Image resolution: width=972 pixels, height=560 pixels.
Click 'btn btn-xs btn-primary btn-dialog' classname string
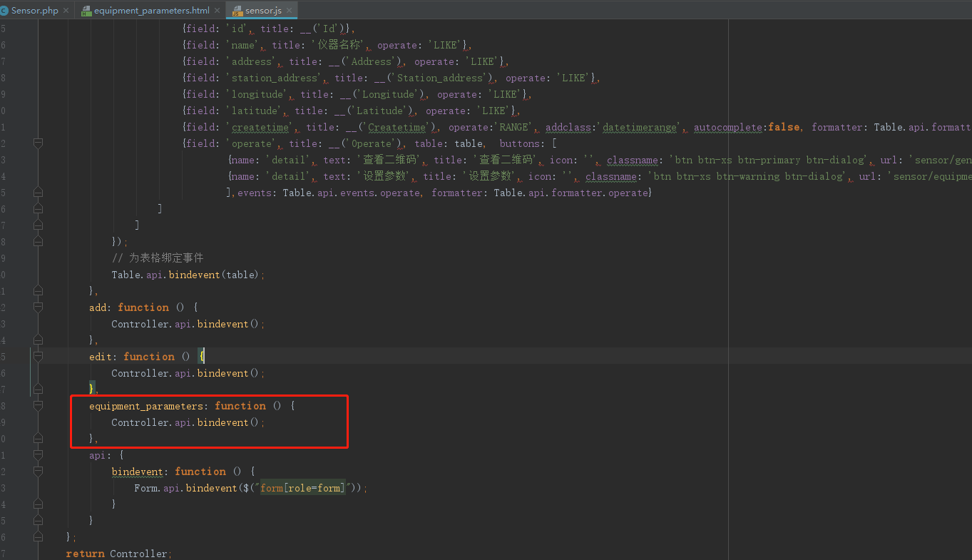point(769,160)
